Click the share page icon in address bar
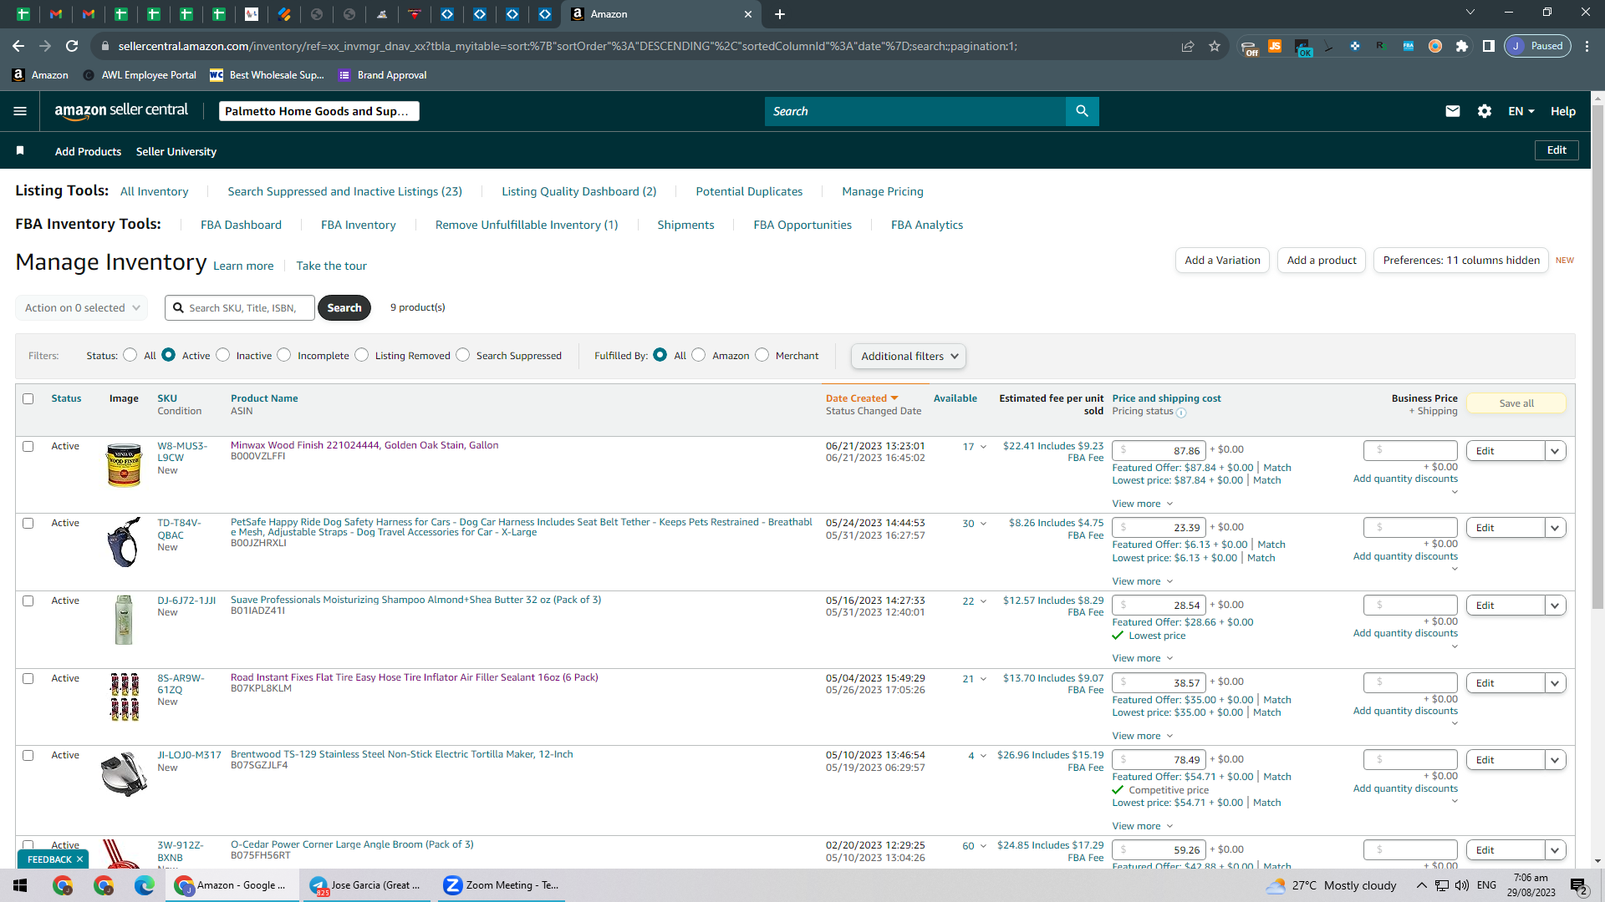The width and height of the screenshot is (1605, 902). 1188,46
